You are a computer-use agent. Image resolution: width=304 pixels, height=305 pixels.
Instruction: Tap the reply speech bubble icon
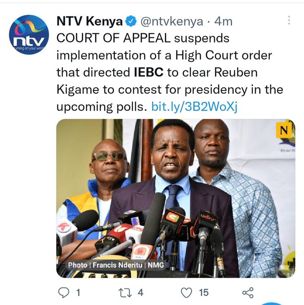tap(64, 292)
